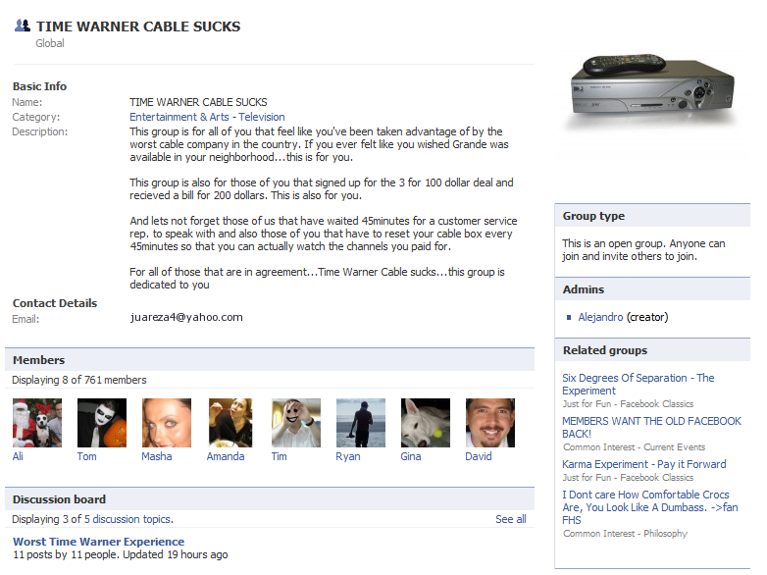Open Worst Time Warner Experience topic
The image size is (767, 575).
point(98,542)
